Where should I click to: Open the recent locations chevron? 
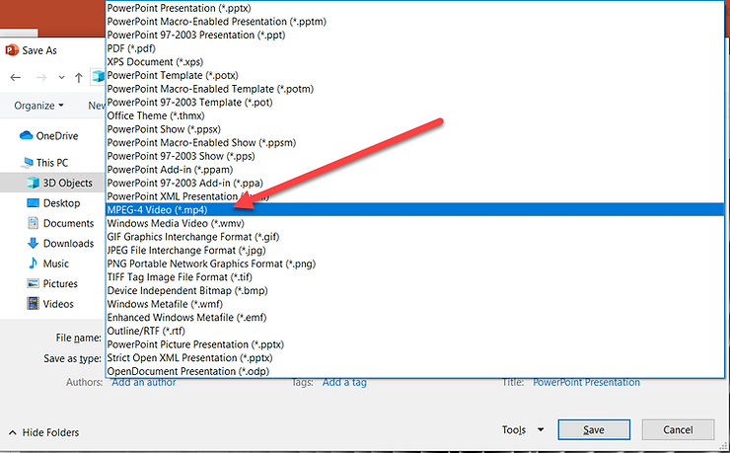pyautogui.click(x=61, y=78)
